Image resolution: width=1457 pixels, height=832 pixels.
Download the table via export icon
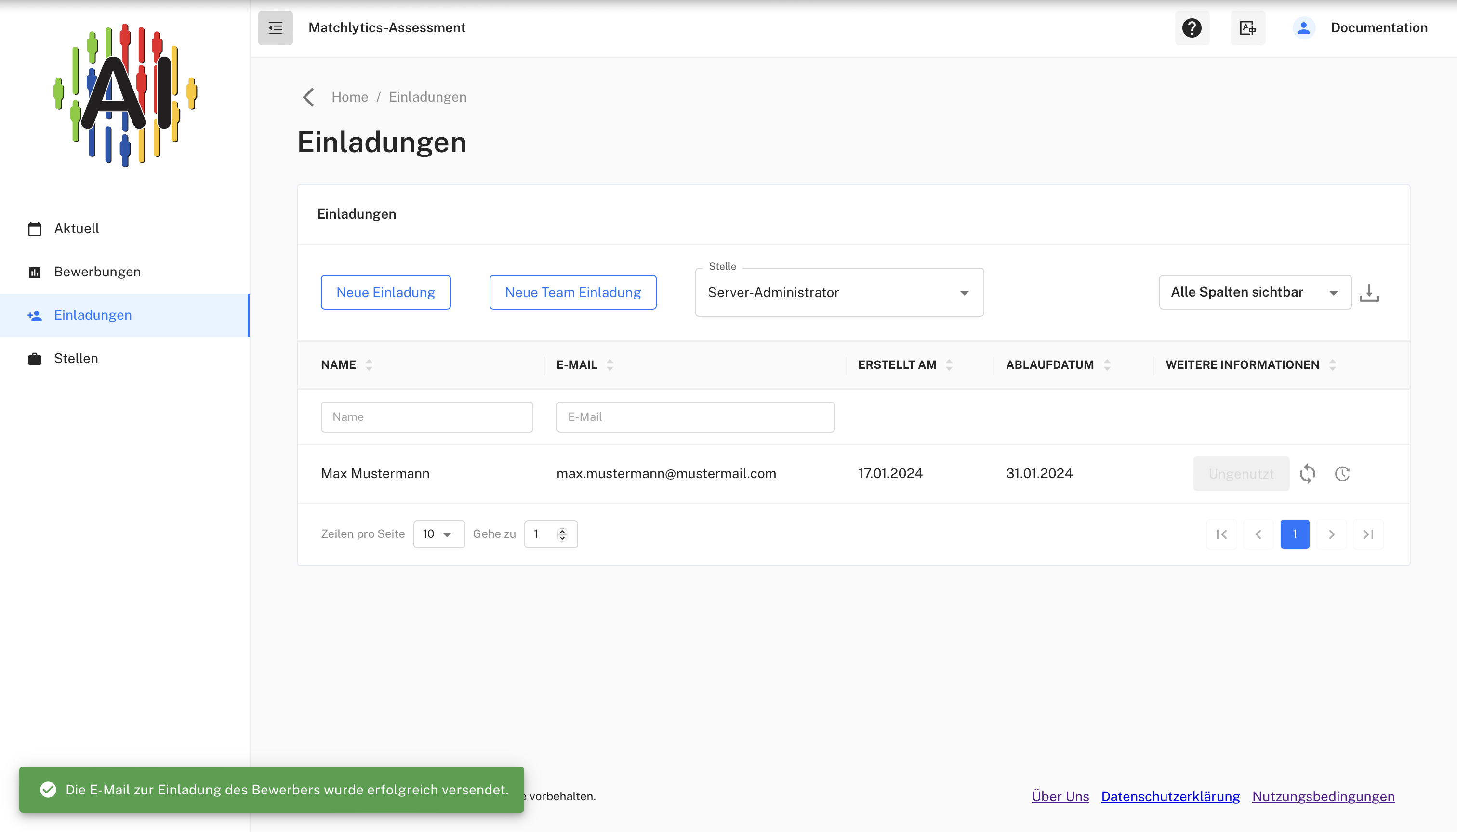click(x=1369, y=293)
